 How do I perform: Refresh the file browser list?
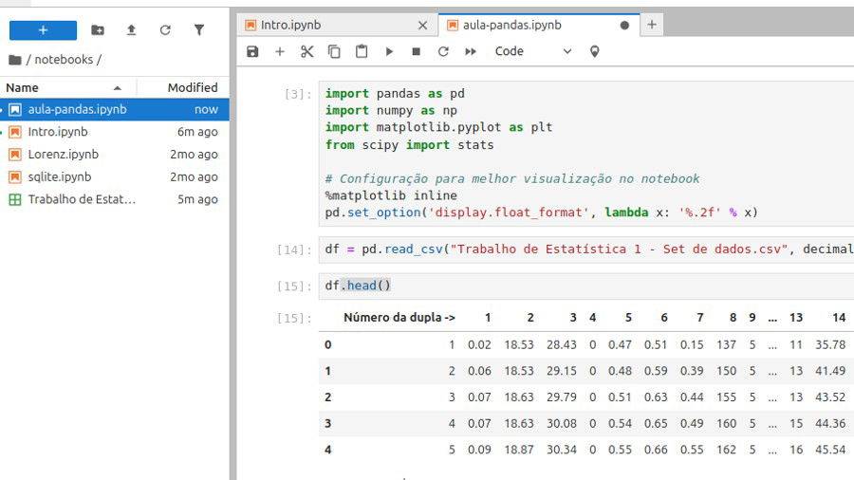(165, 30)
